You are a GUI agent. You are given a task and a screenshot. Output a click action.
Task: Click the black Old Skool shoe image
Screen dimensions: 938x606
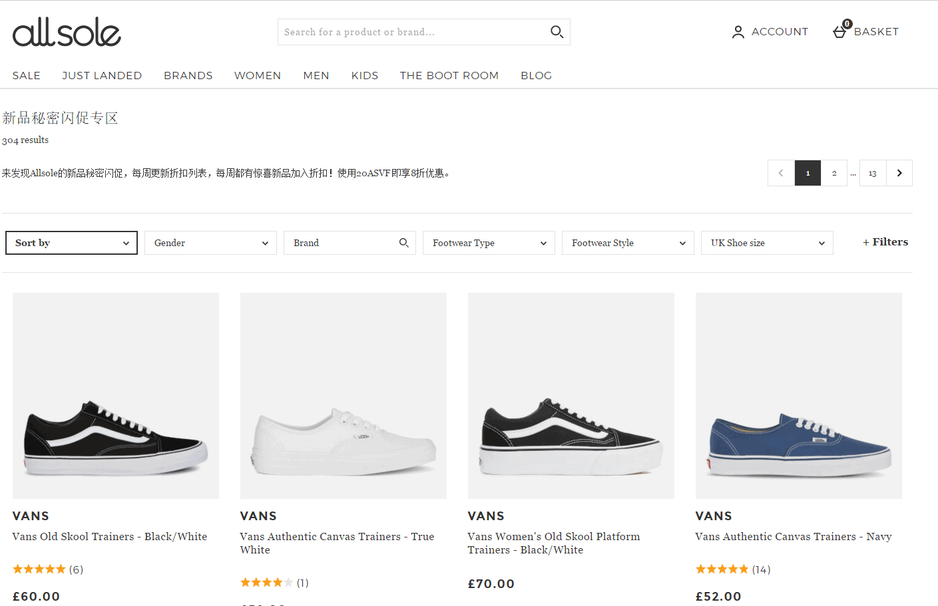tap(116, 396)
